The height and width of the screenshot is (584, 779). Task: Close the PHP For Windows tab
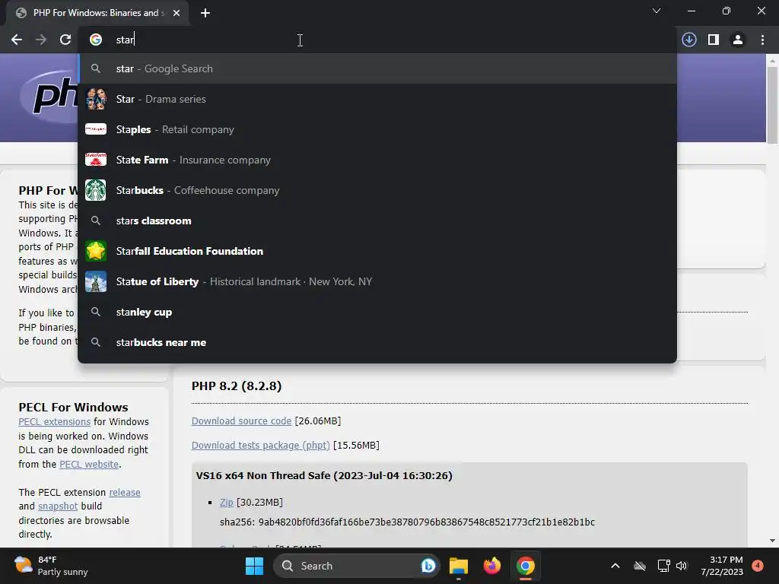176,13
